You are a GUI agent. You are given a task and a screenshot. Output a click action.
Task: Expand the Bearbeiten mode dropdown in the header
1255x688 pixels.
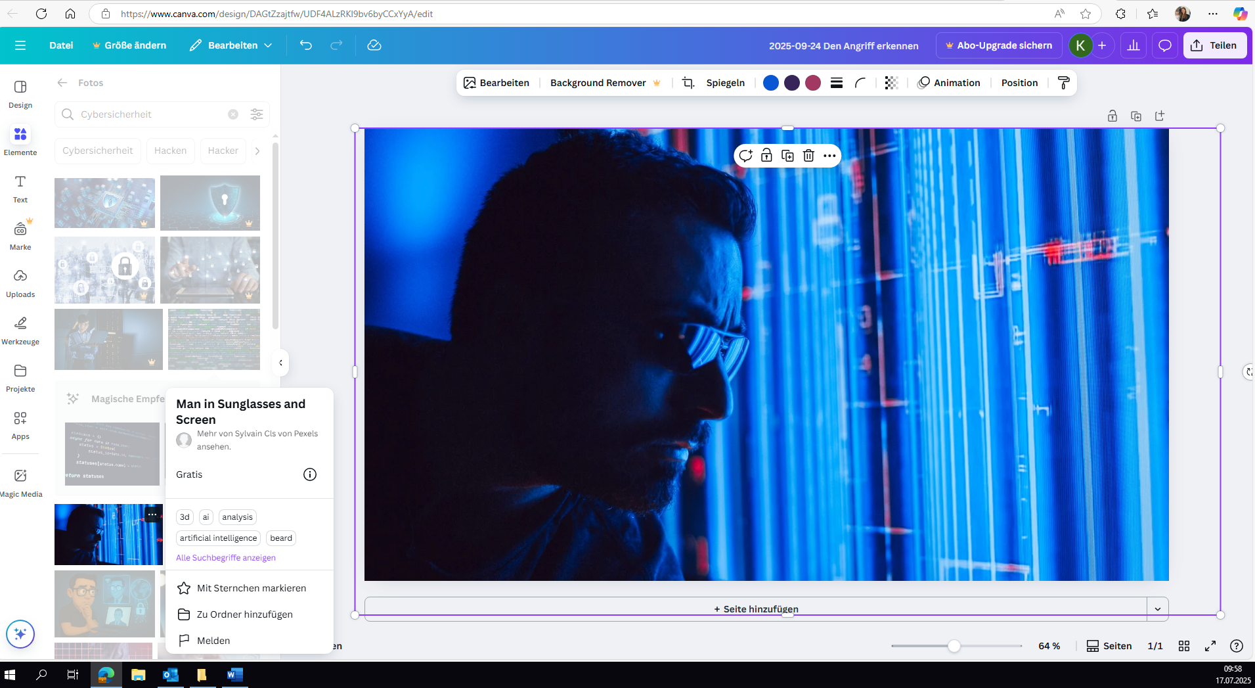[231, 45]
